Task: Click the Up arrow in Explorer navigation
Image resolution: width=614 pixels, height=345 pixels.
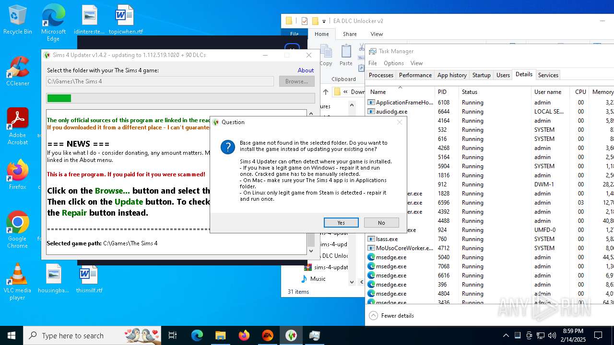Action: coord(326,92)
